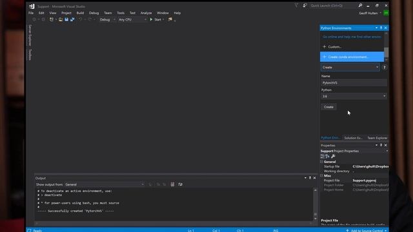413x232 pixels.
Task: Click the New Project toolbar icon
Action: 52,19
